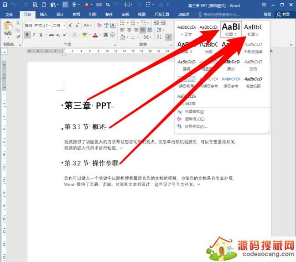Apply strikethrough (abc) formatting
This screenshot has width=296, height=262.
[x=52, y=35]
